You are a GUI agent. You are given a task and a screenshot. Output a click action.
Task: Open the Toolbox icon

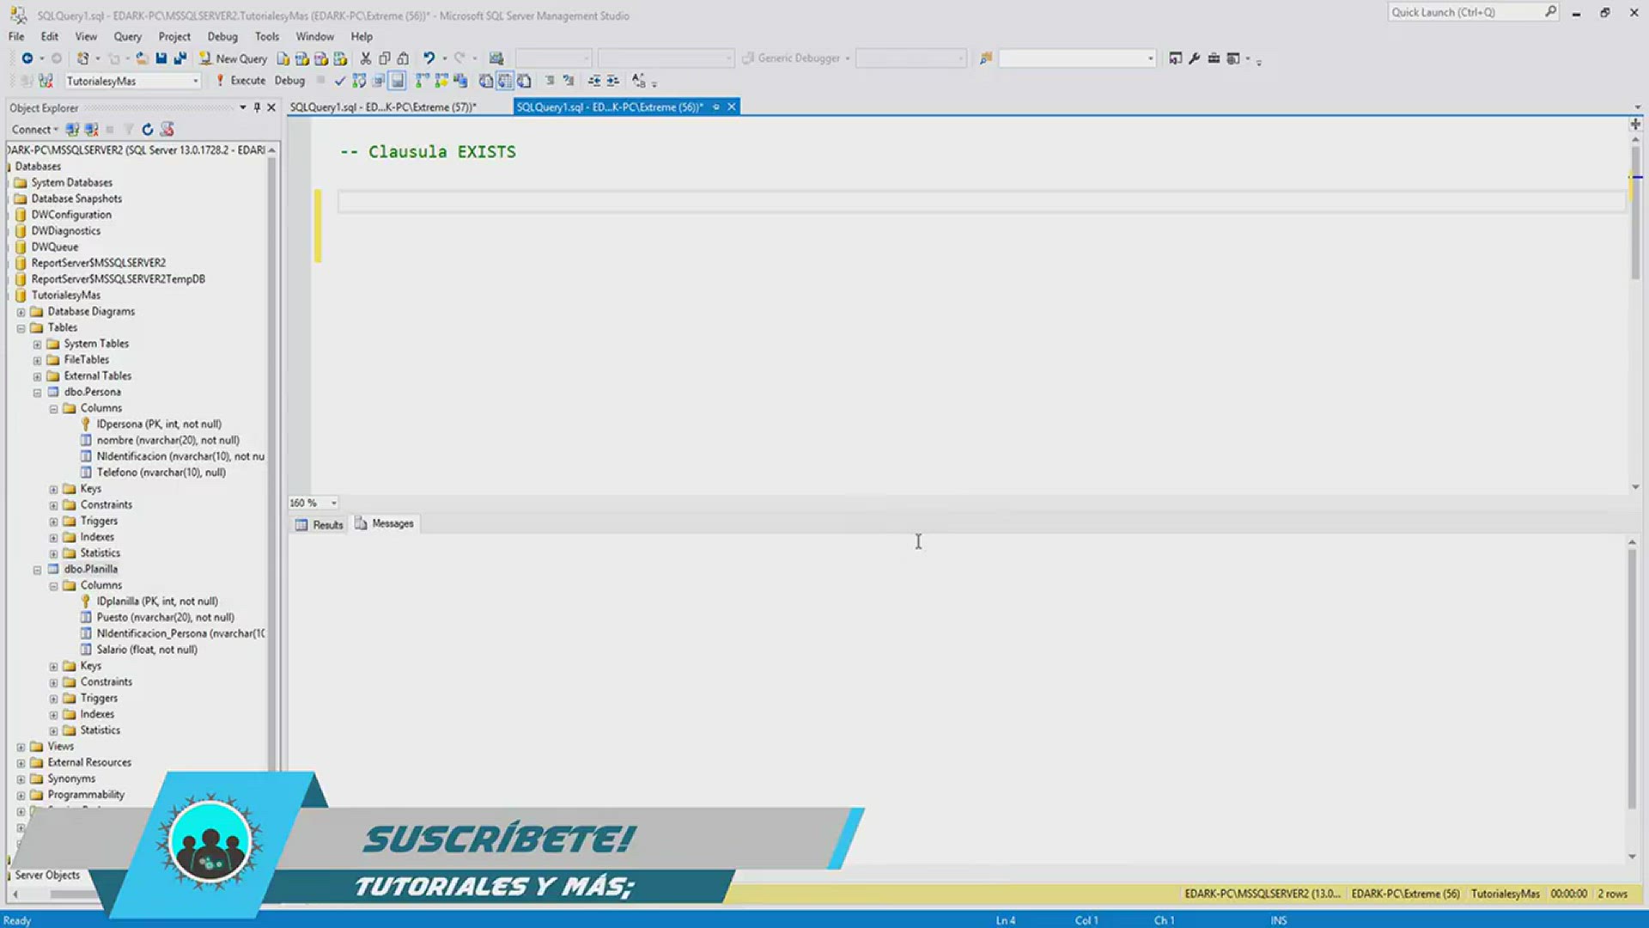click(1214, 58)
